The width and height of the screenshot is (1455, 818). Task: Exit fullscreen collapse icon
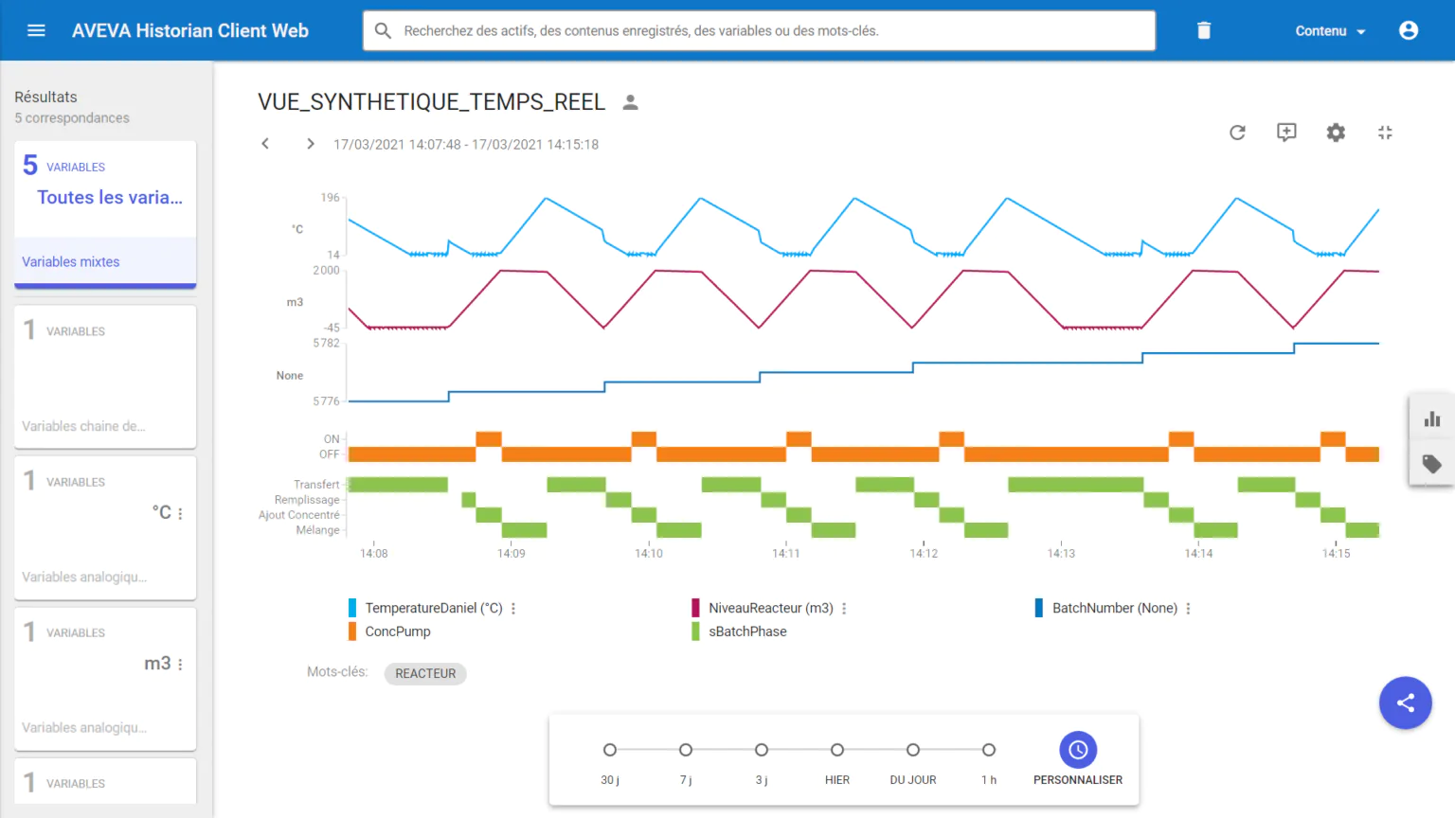pos(1385,133)
